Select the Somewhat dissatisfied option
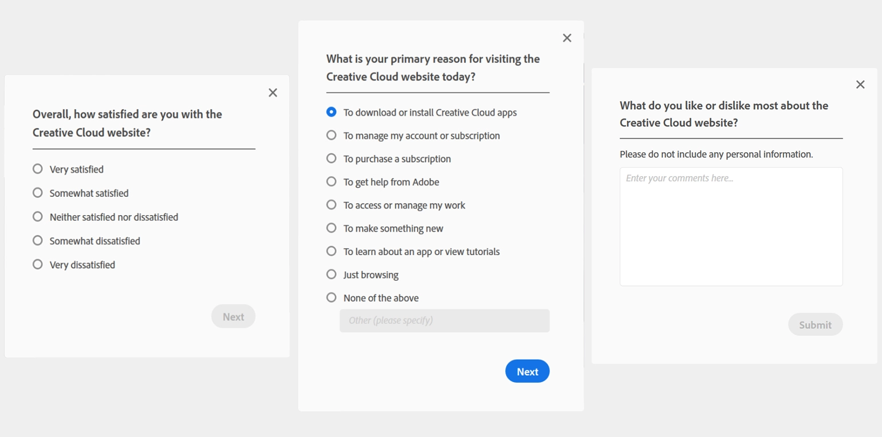 (37, 241)
